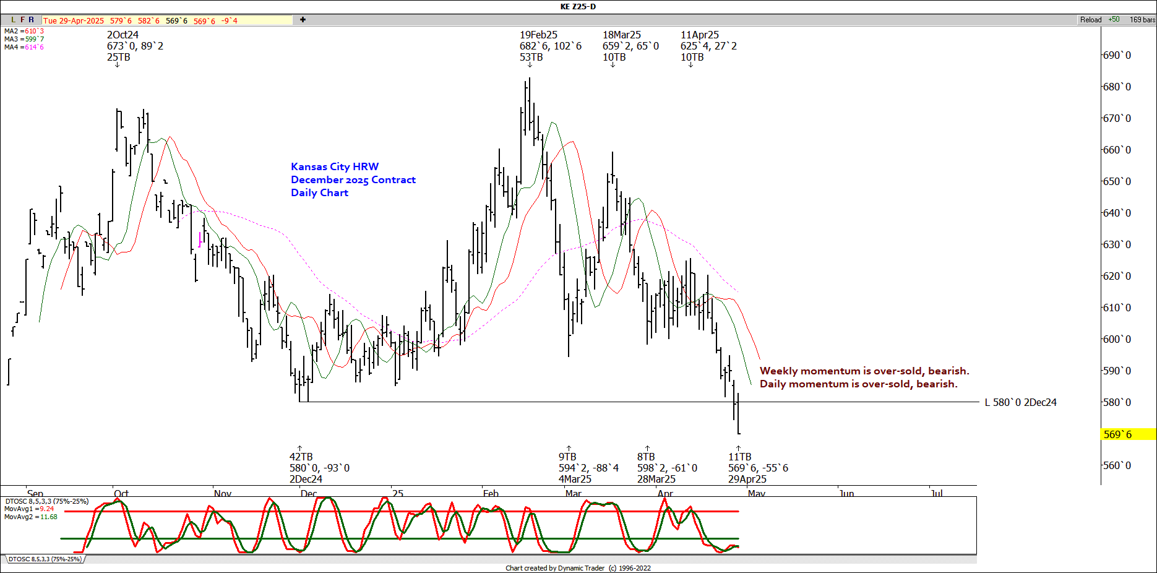Click the 2Oct24 swing high annotation
This screenshot has width=1157, height=573.
(135, 46)
